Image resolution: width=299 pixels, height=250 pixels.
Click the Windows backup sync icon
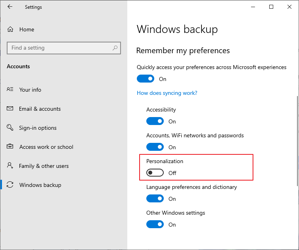coord(10,185)
